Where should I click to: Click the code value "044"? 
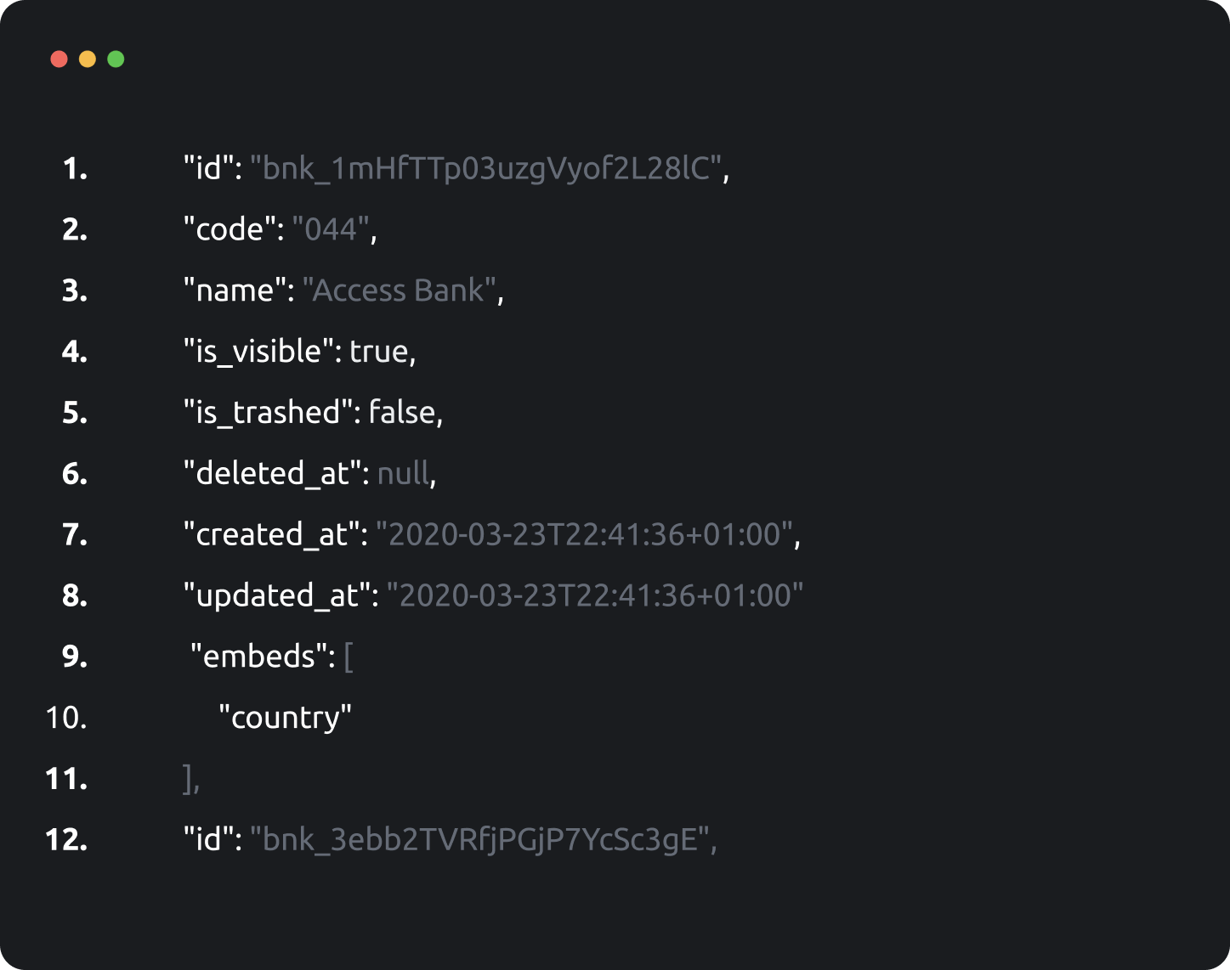pos(331,229)
